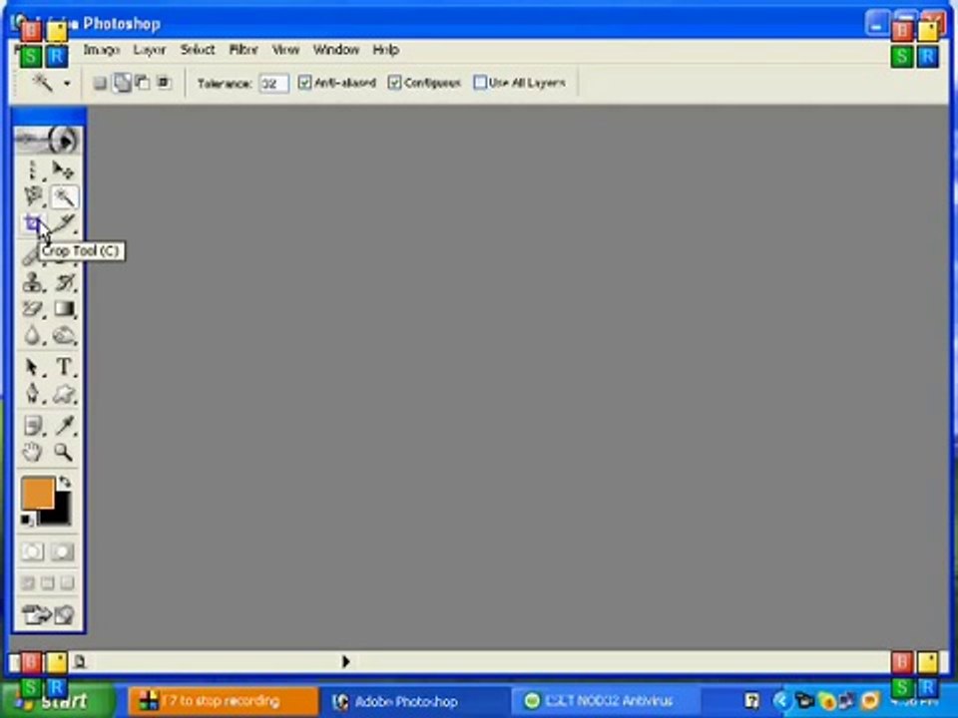Image resolution: width=958 pixels, height=718 pixels.
Task: Toggle the Anti-aliased checkbox
Action: point(304,83)
